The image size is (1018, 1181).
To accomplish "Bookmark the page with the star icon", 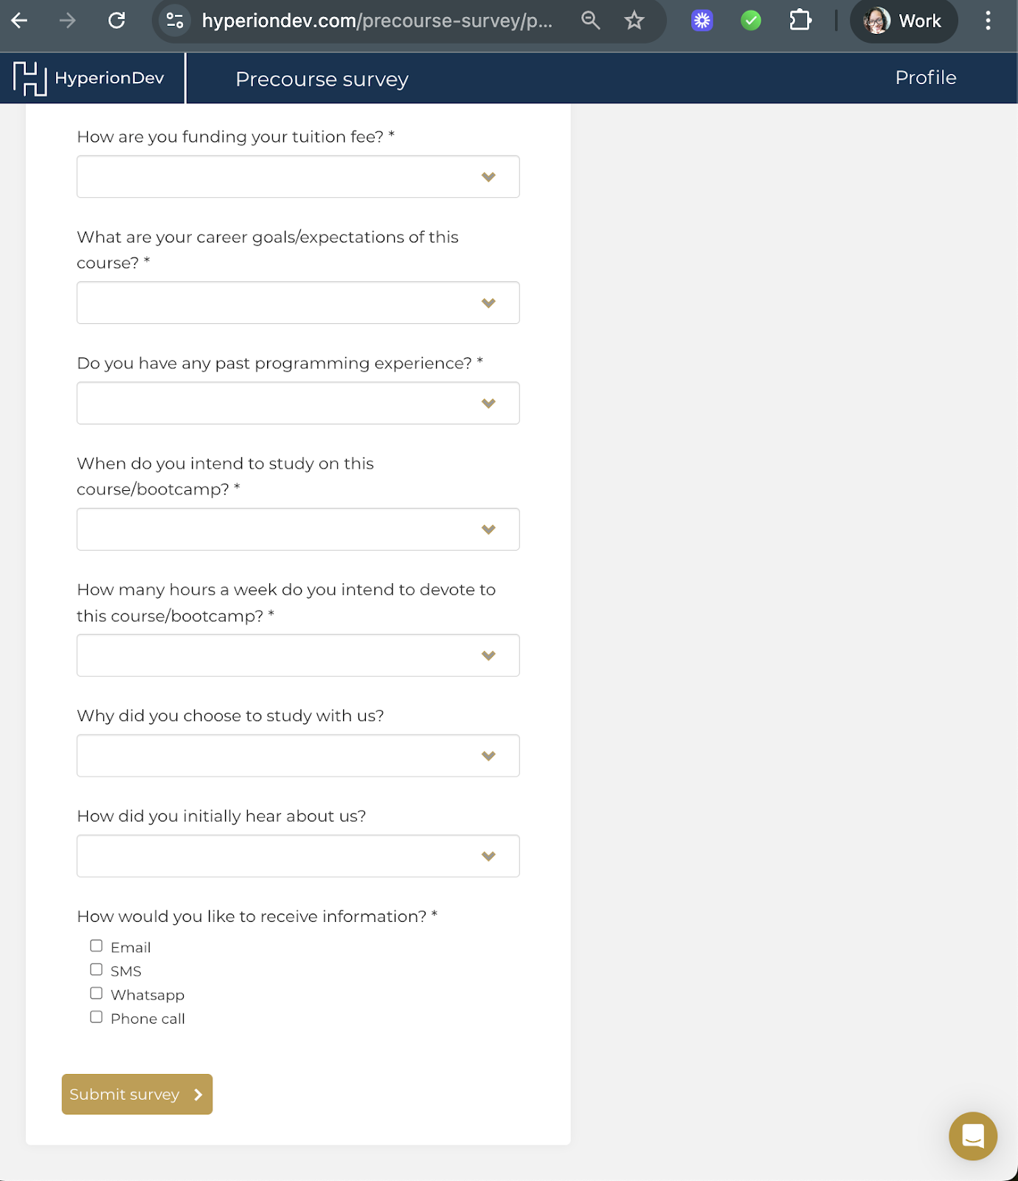I will 634,21.
